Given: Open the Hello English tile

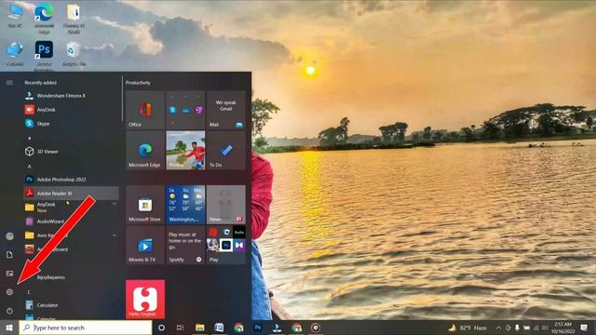Looking at the screenshot, I should click(145, 300).
